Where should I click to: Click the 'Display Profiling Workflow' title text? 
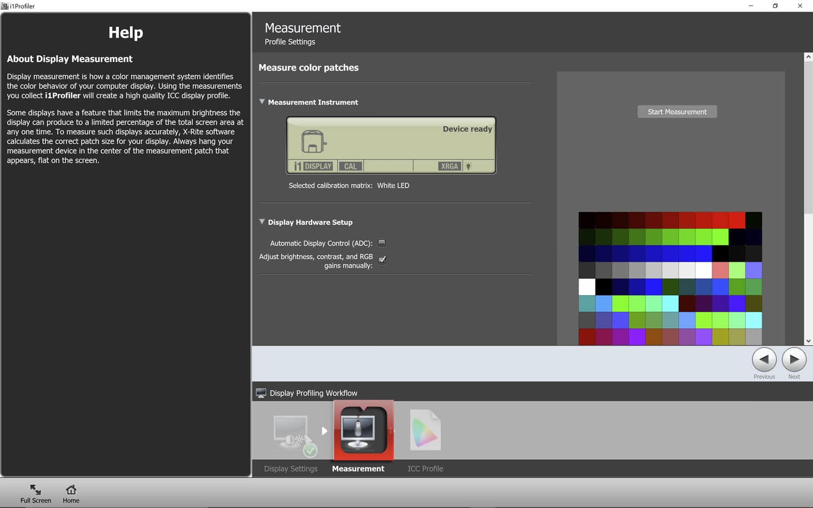tap(313, 393)
